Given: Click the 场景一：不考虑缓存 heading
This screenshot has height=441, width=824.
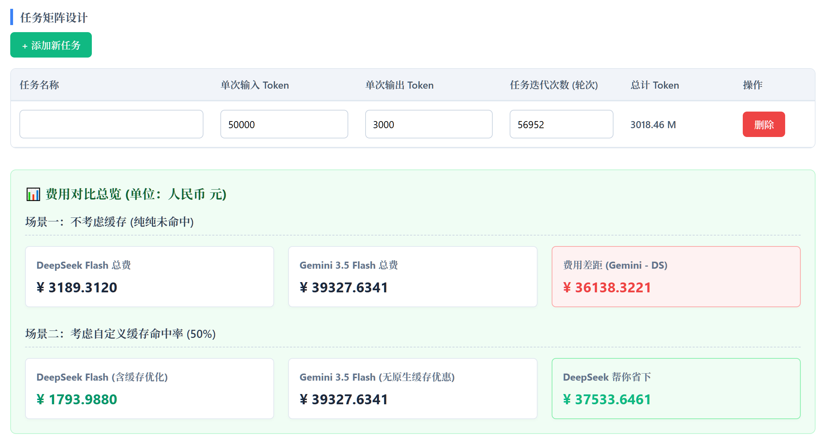Looking at the screenshot, I should click(x=109, y=222).
